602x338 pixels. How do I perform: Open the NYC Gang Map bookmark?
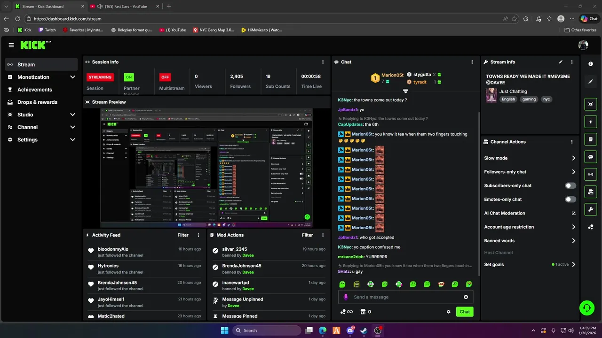(x=213, y=30)
